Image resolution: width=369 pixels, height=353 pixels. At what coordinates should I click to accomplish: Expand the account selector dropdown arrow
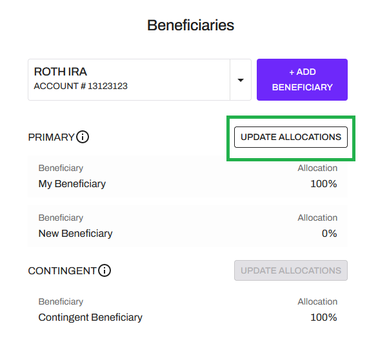pyautogui.click(x=241, y=80)
